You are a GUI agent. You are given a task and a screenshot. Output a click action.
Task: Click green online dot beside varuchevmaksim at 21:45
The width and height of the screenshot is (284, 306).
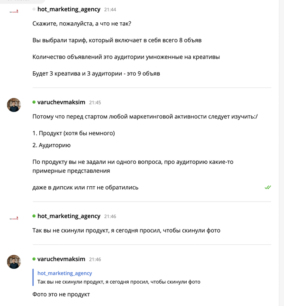pos(34,102)
